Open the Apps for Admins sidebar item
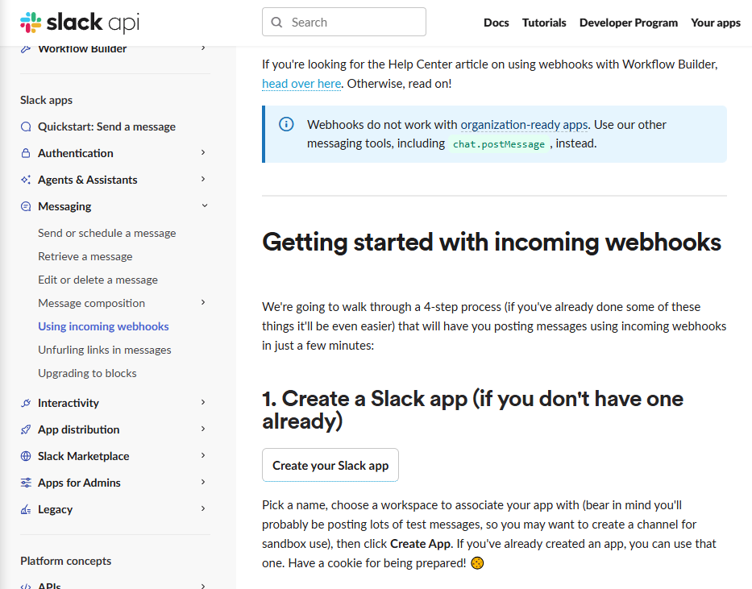The image size is (752, 589). click(79, 483)
